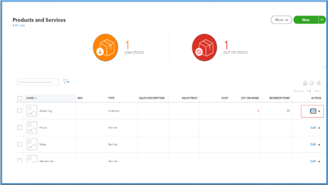Open table settings gear icon
This screenshot has width=328, height=185.
click(319, 83)
